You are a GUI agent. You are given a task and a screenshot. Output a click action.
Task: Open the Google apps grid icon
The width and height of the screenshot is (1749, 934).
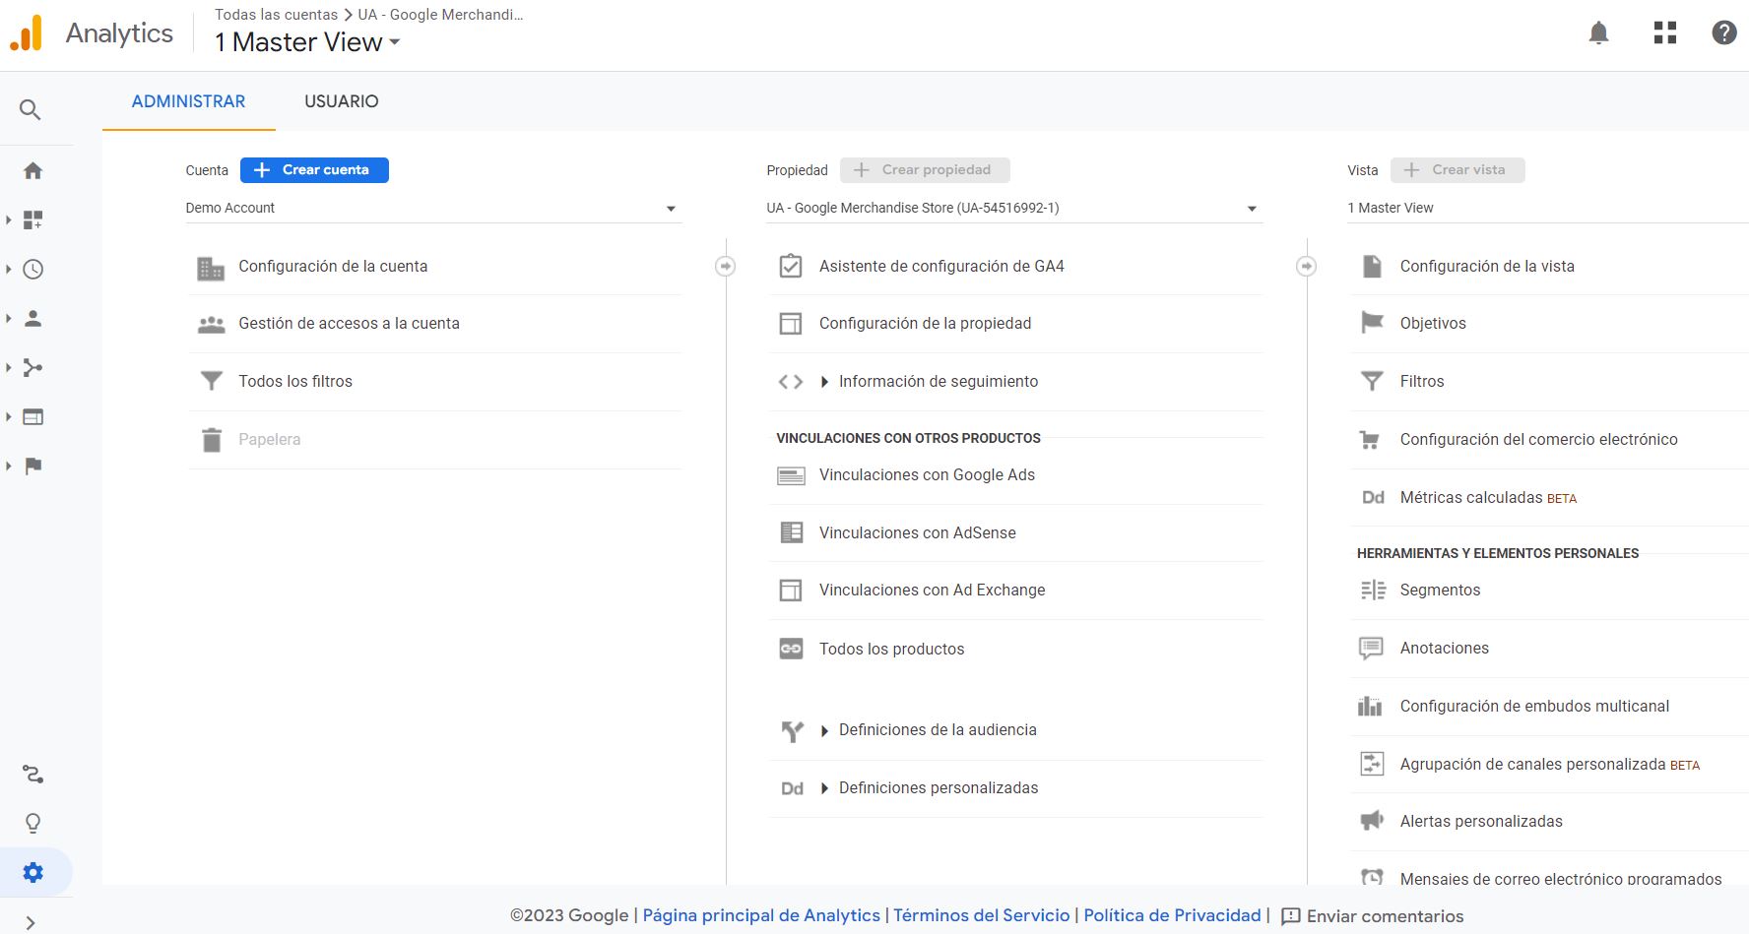pyautogui.click(x=1664, y=33)
